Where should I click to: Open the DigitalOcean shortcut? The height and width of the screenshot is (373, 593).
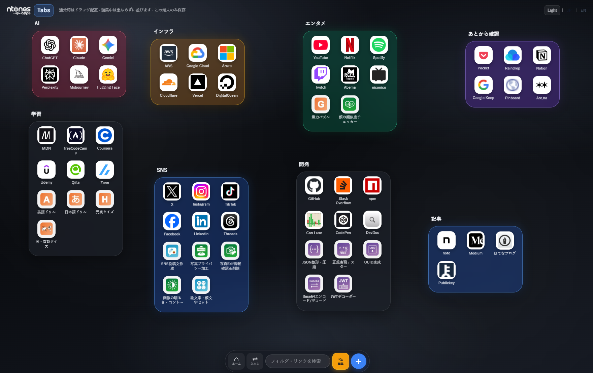pyautogui.click(x=227, y=83)
